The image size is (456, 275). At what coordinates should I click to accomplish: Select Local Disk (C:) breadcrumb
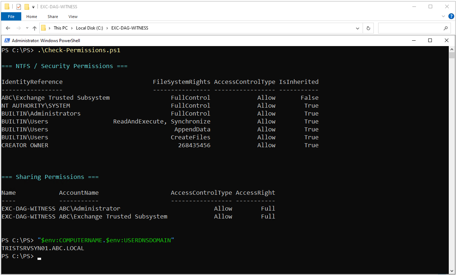point(89,28)
